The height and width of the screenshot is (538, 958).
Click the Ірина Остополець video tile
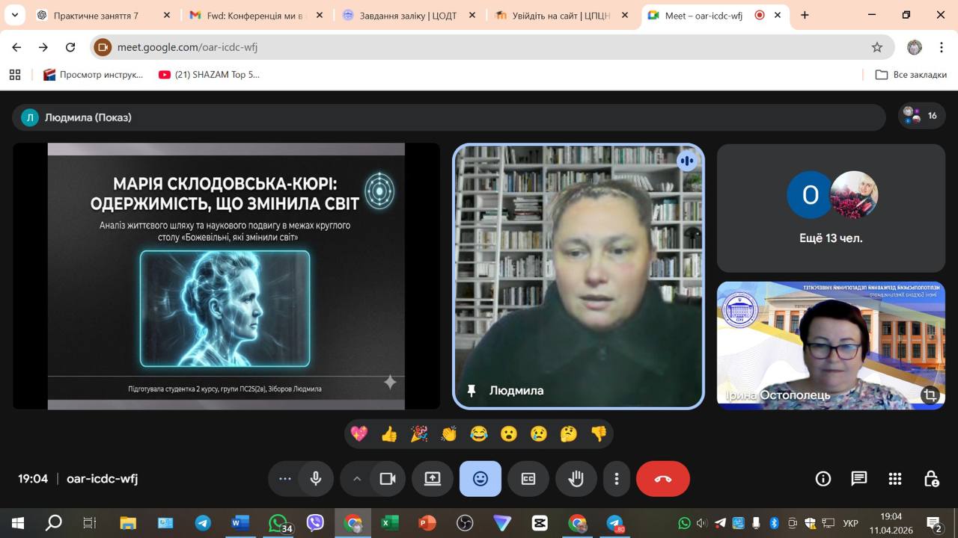point(831,345)
